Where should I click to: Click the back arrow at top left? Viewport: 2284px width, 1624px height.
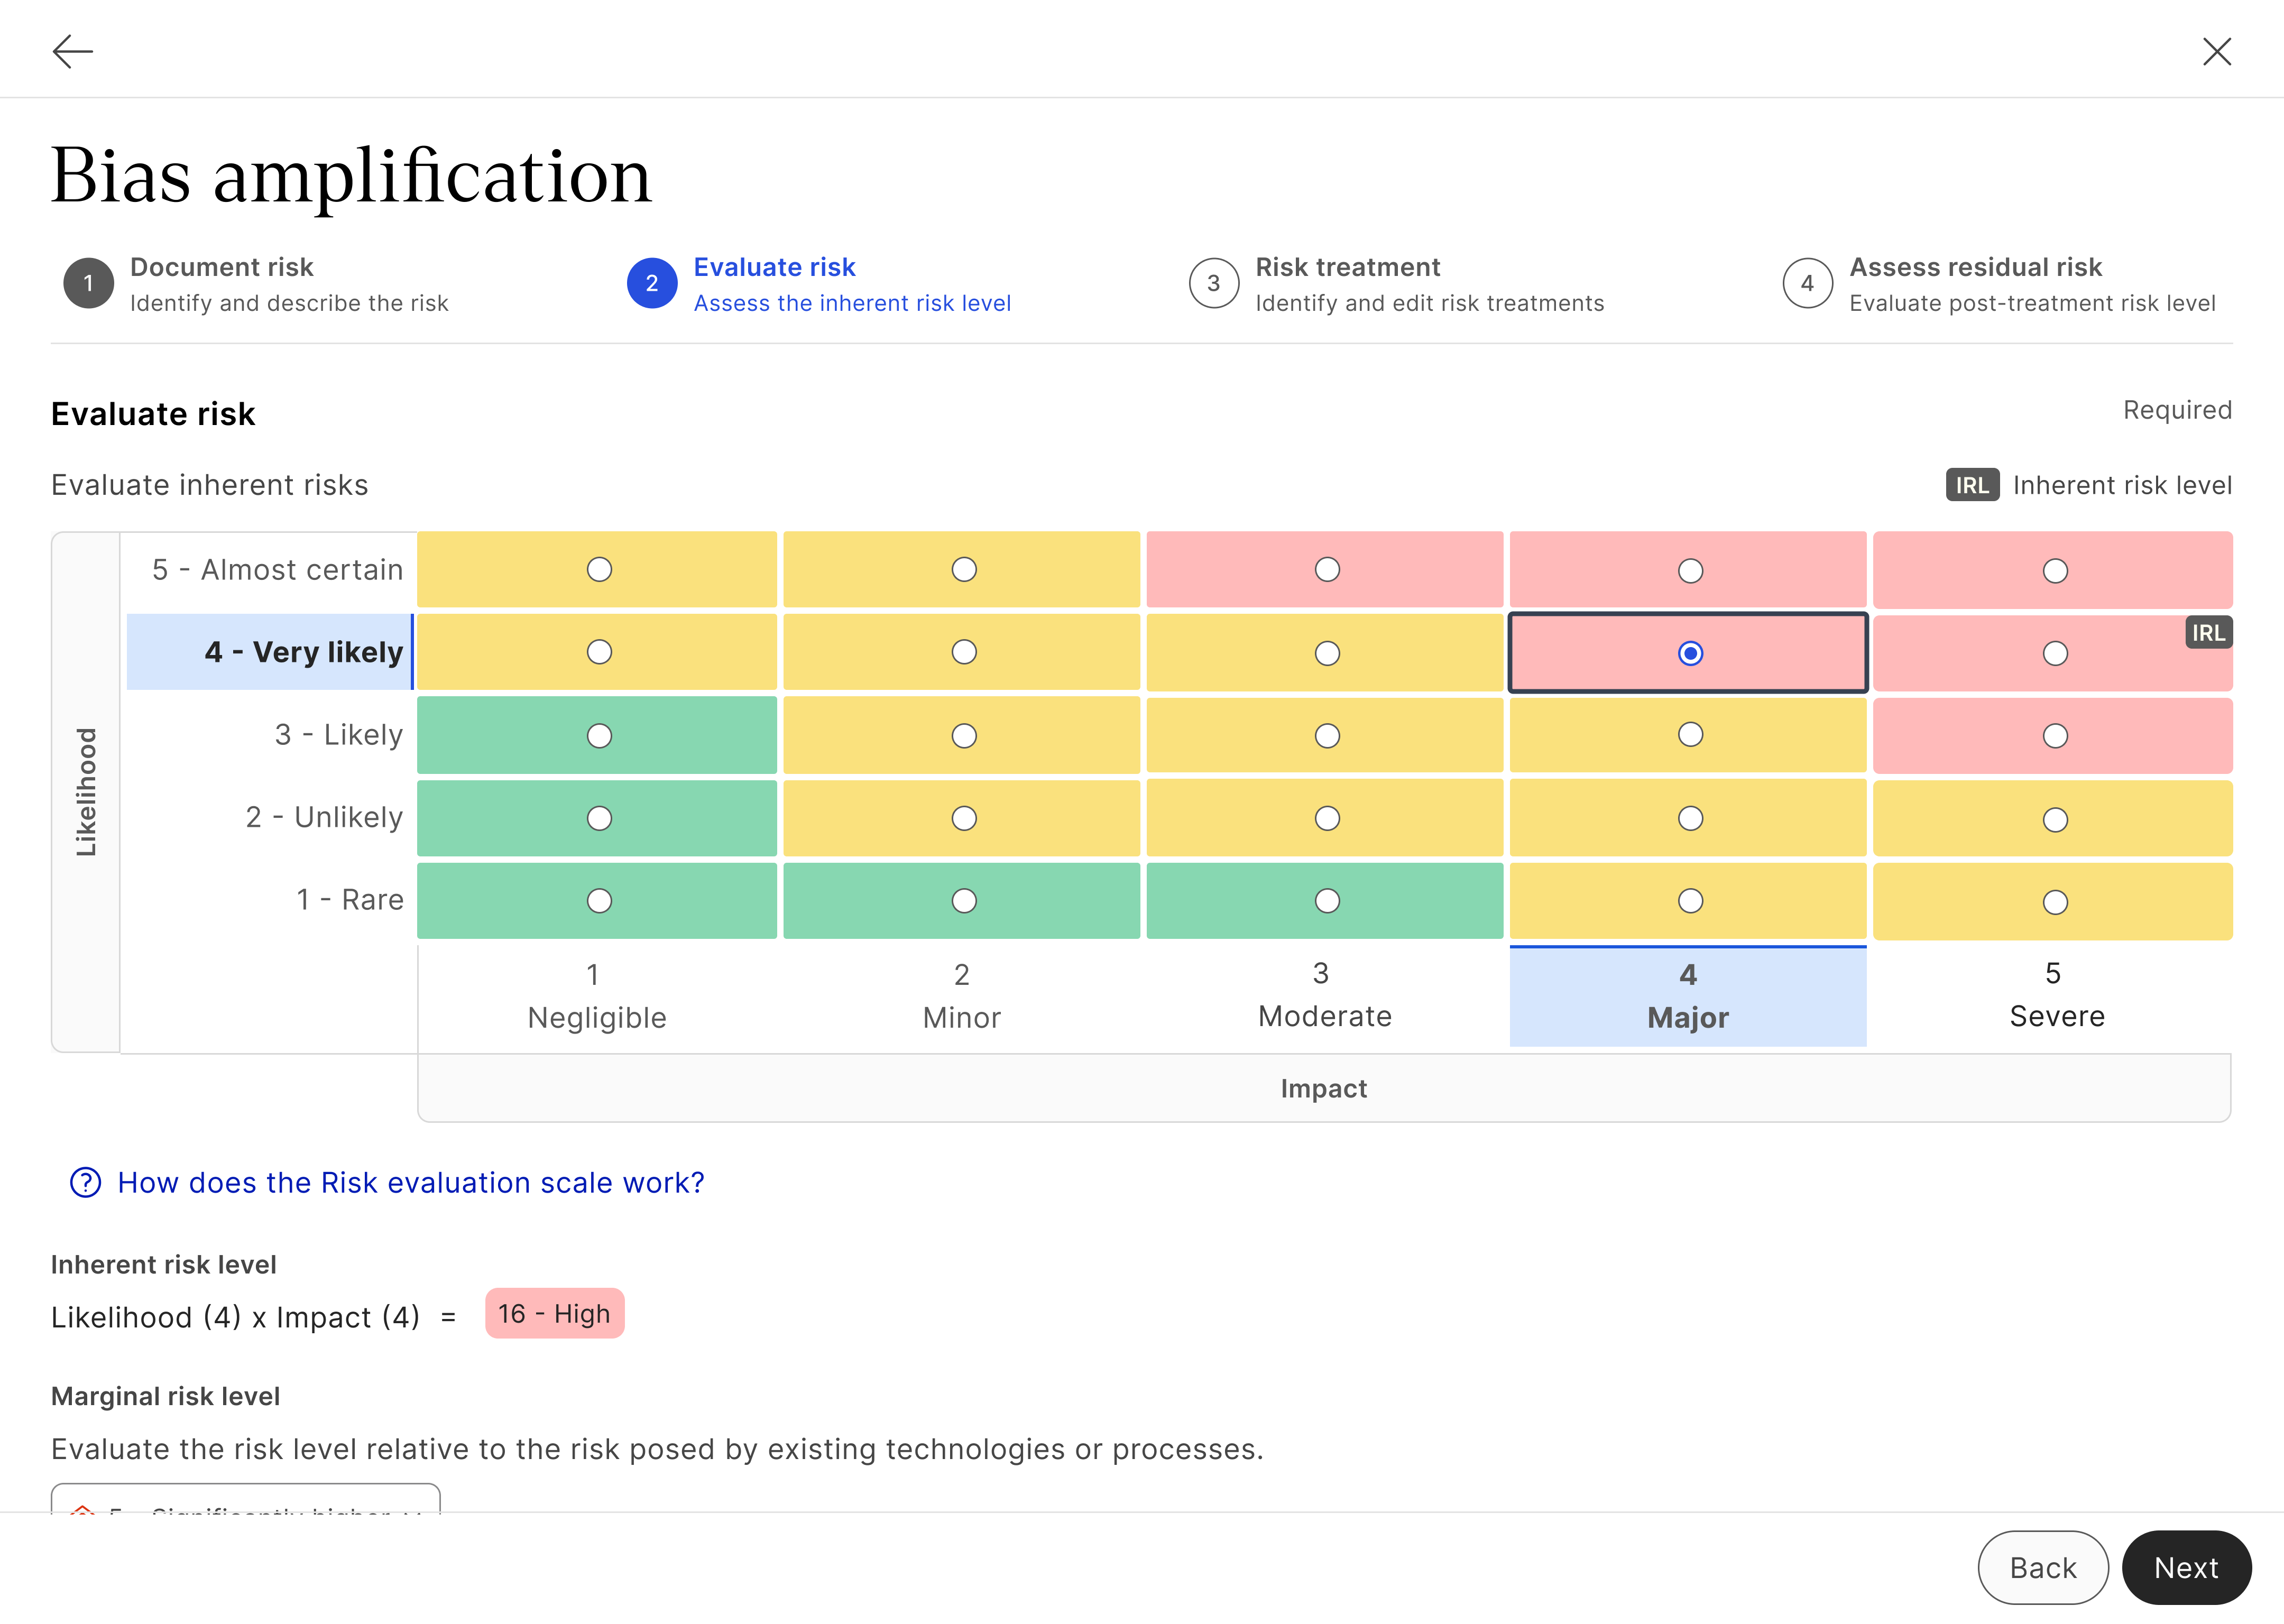73,50
